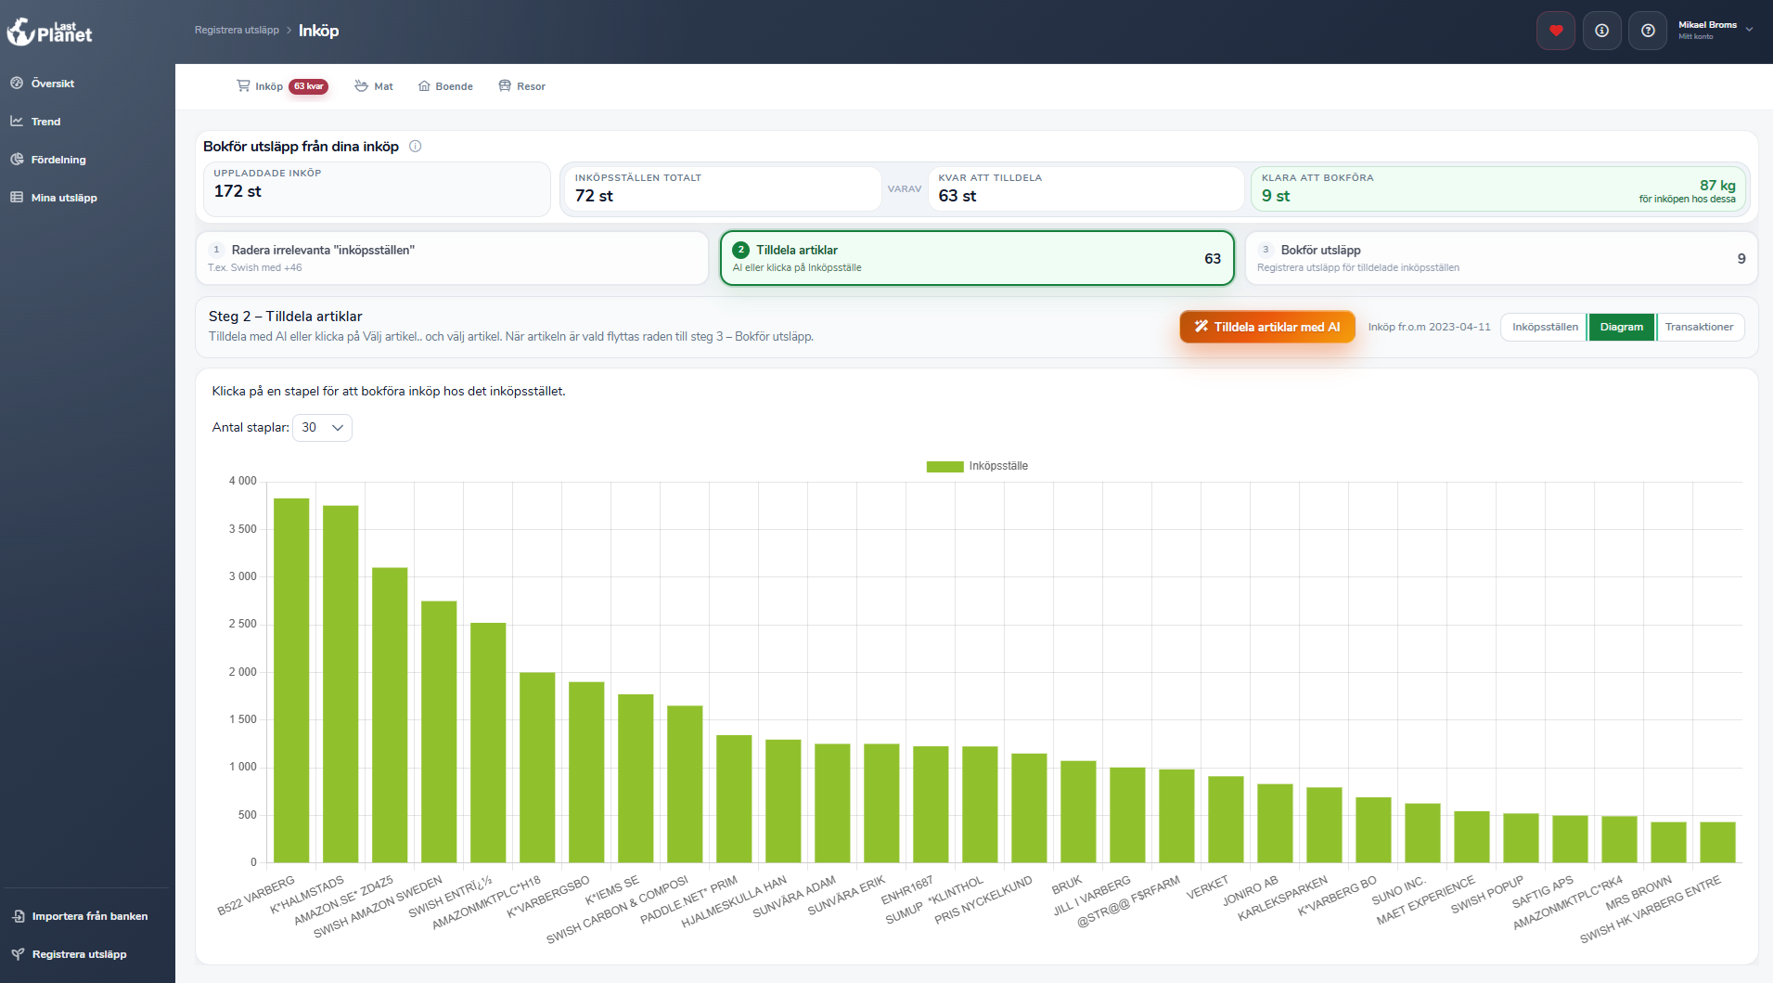Switch to the Boende tab
The image size is (1773, 983).
445,86
